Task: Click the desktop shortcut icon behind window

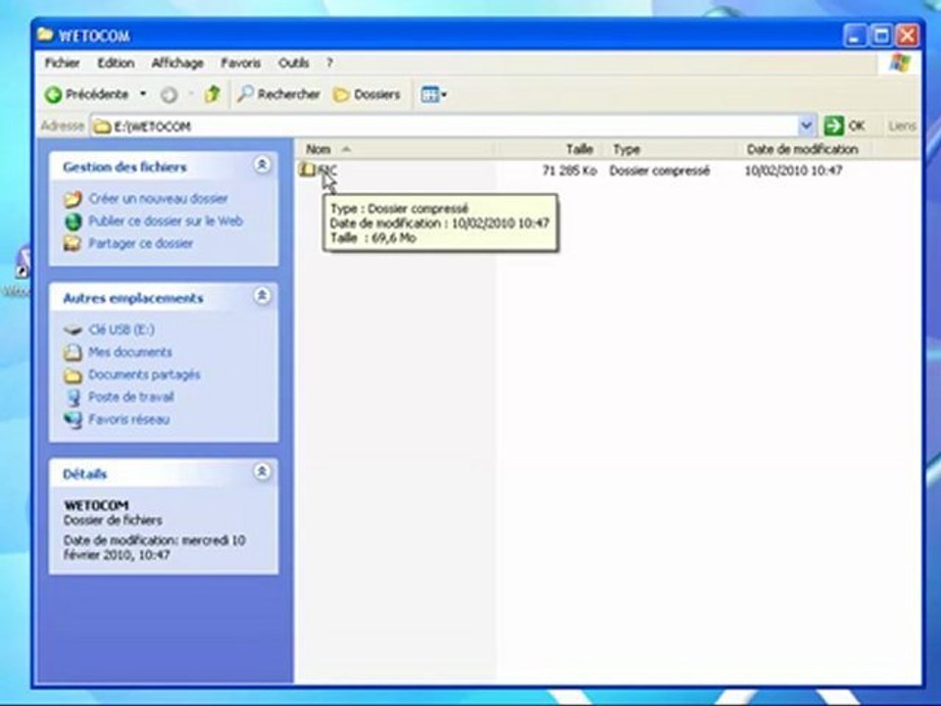Action: tap(23, 263)
